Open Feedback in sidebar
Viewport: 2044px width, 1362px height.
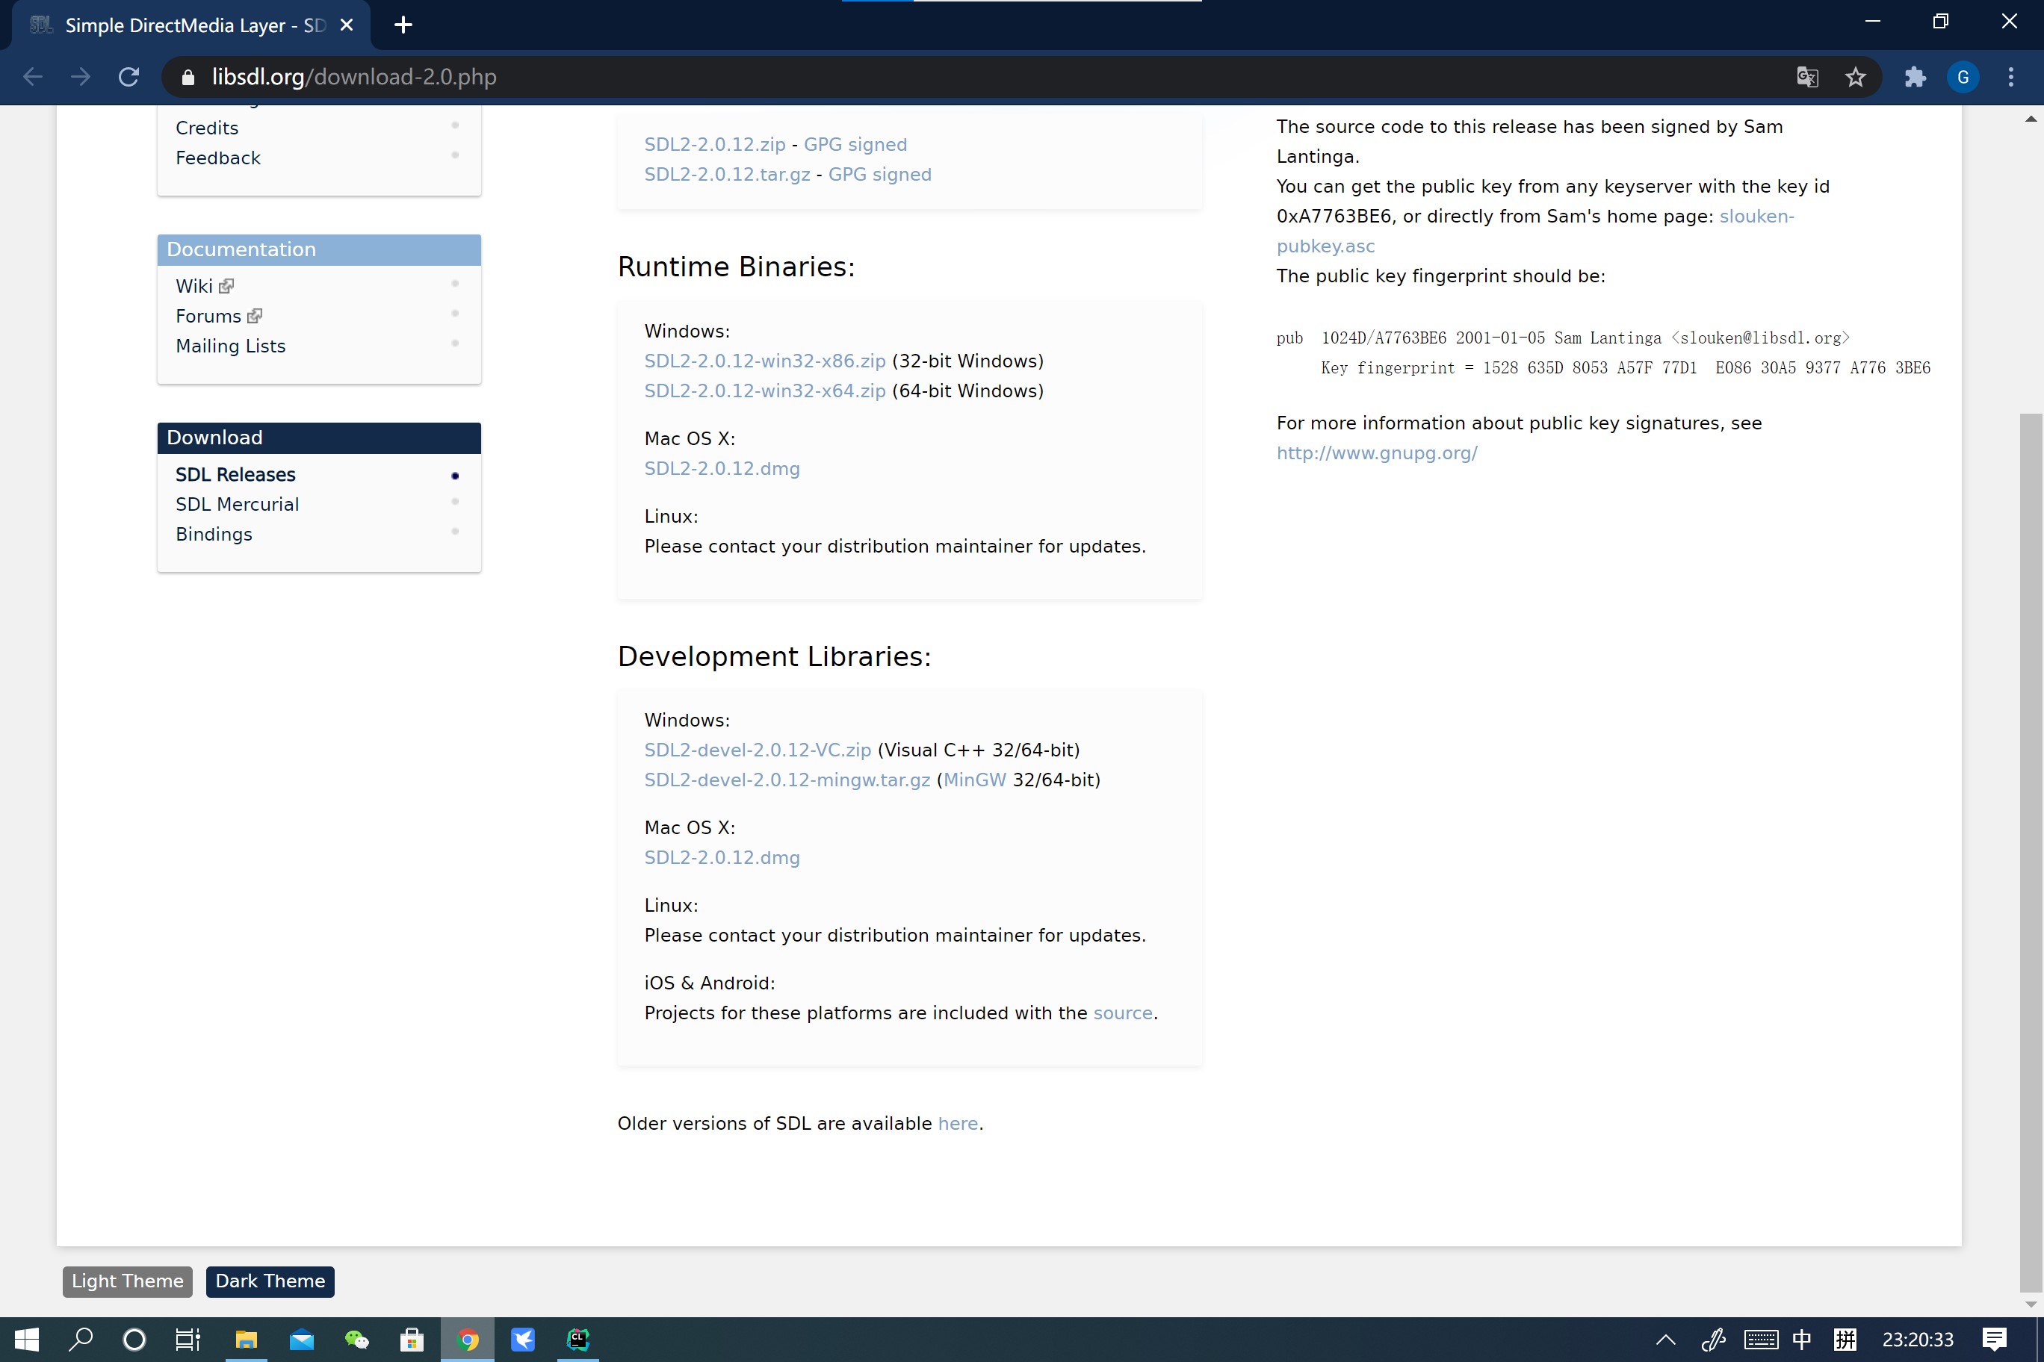(218, 158)
